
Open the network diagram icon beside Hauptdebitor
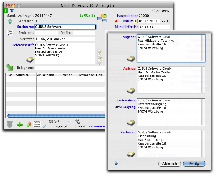102,18
